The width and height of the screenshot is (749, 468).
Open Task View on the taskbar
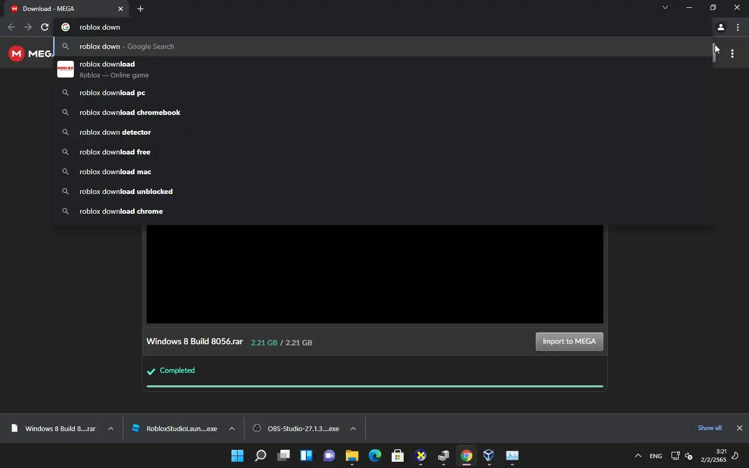tap(283, 456)
